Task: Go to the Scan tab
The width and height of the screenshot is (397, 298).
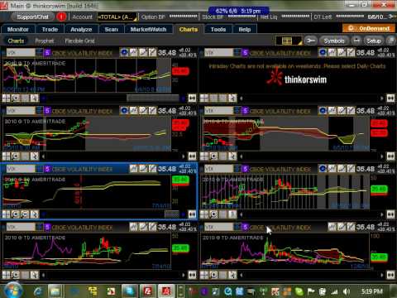Action: pos(112,29)
